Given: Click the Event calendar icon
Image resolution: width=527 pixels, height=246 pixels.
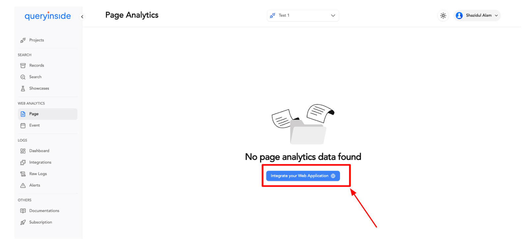Looking at the screenshot, I should point(23,125).
